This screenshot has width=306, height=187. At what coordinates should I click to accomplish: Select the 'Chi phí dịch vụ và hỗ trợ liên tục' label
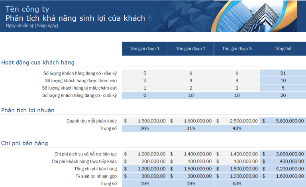tap(85, 154)
